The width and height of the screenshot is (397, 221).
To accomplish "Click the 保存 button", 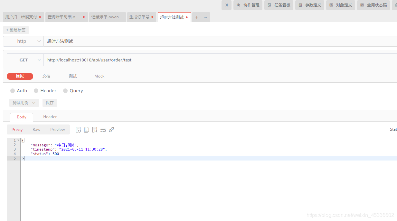I will 50,103.
